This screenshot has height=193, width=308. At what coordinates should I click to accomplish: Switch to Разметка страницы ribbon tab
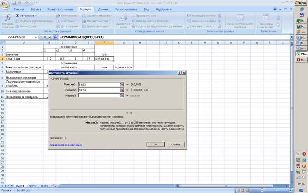coord(60,9)
